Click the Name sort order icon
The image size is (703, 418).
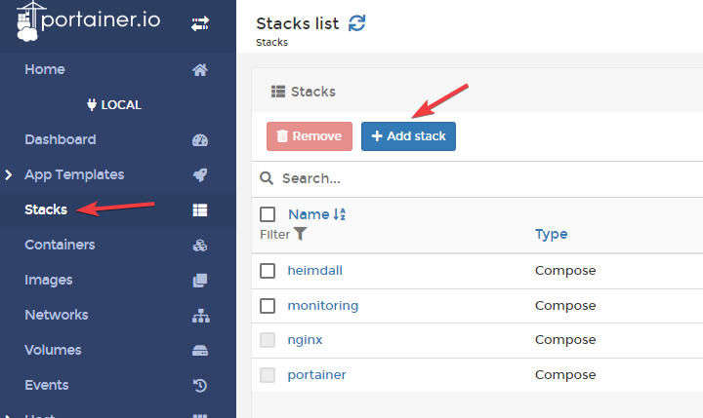tap(340, 214)
